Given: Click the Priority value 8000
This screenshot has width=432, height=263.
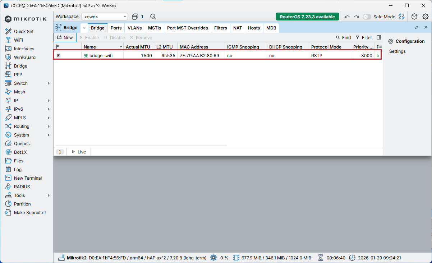Looking at the screenshot, I should tap(367, 56).
